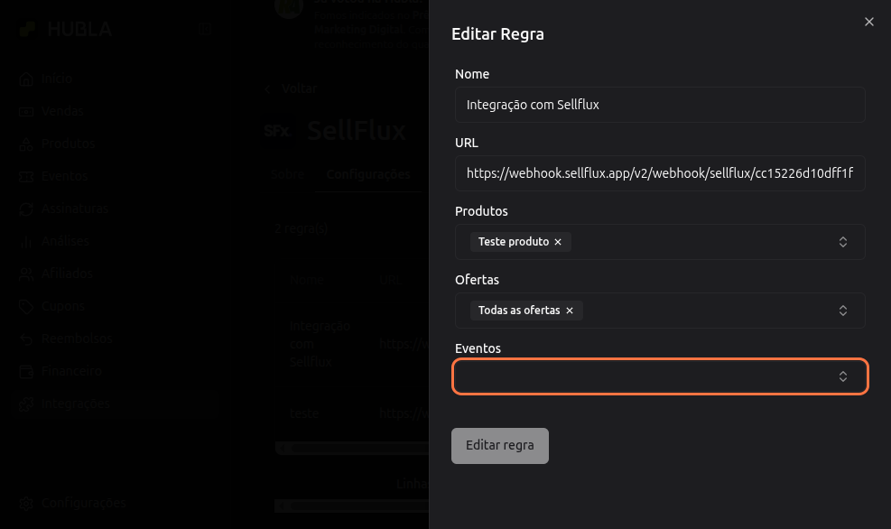Click the Configurações gear icon in sidebar
The width and height of the screenshot is (891, 529).
pos(26,504)
